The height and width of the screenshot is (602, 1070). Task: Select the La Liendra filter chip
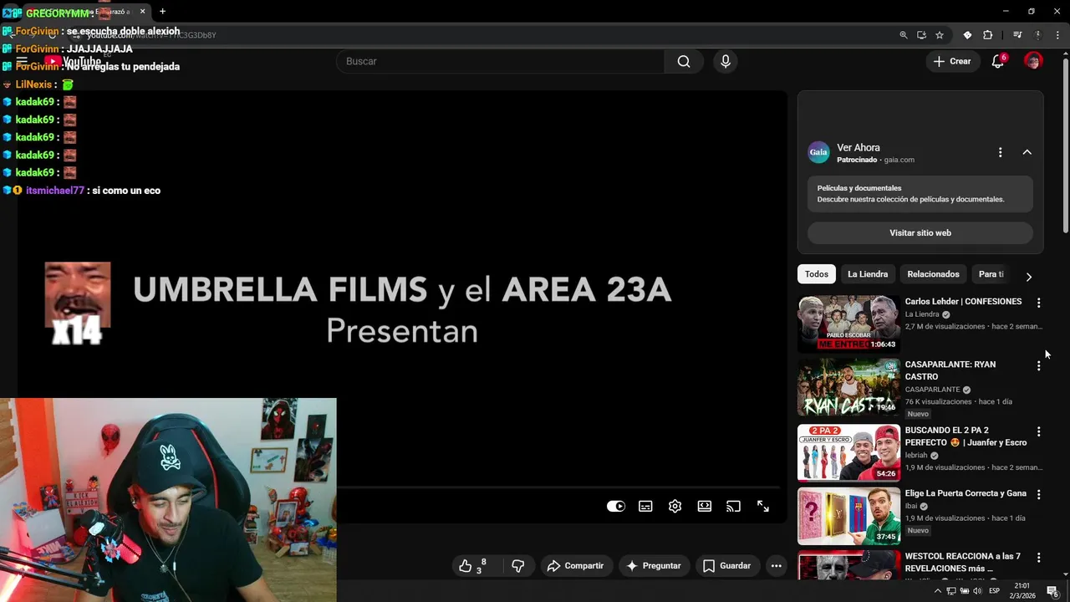coord(868,274)
